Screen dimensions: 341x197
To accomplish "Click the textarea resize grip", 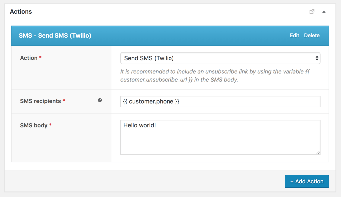I will 317,152.
